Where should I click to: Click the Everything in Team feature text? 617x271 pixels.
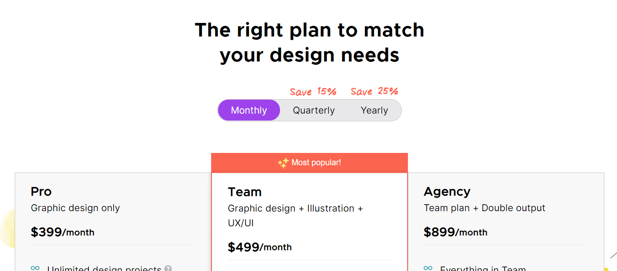[x=483, y=269]
